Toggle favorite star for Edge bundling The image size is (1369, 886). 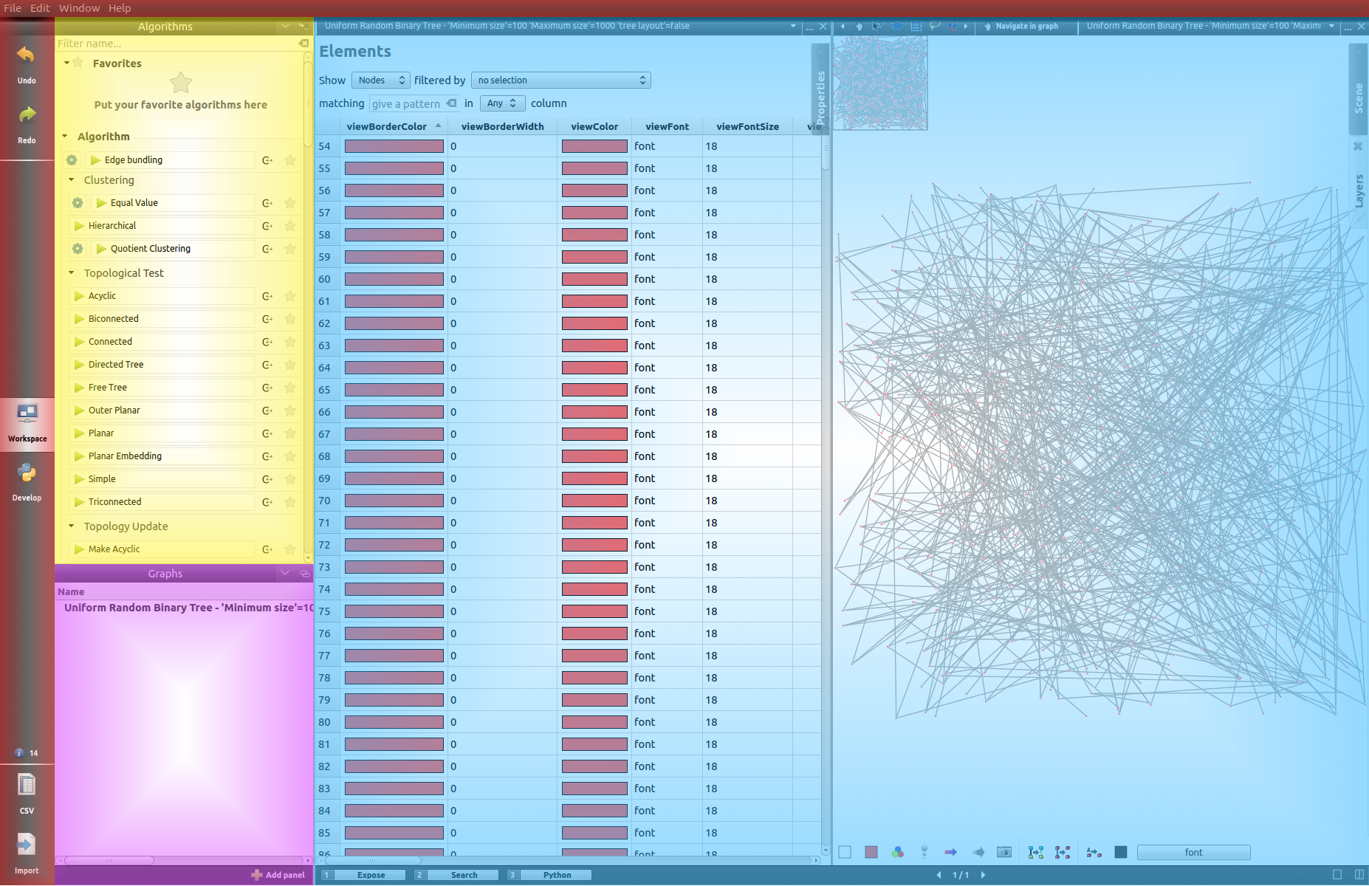(290, 160)
